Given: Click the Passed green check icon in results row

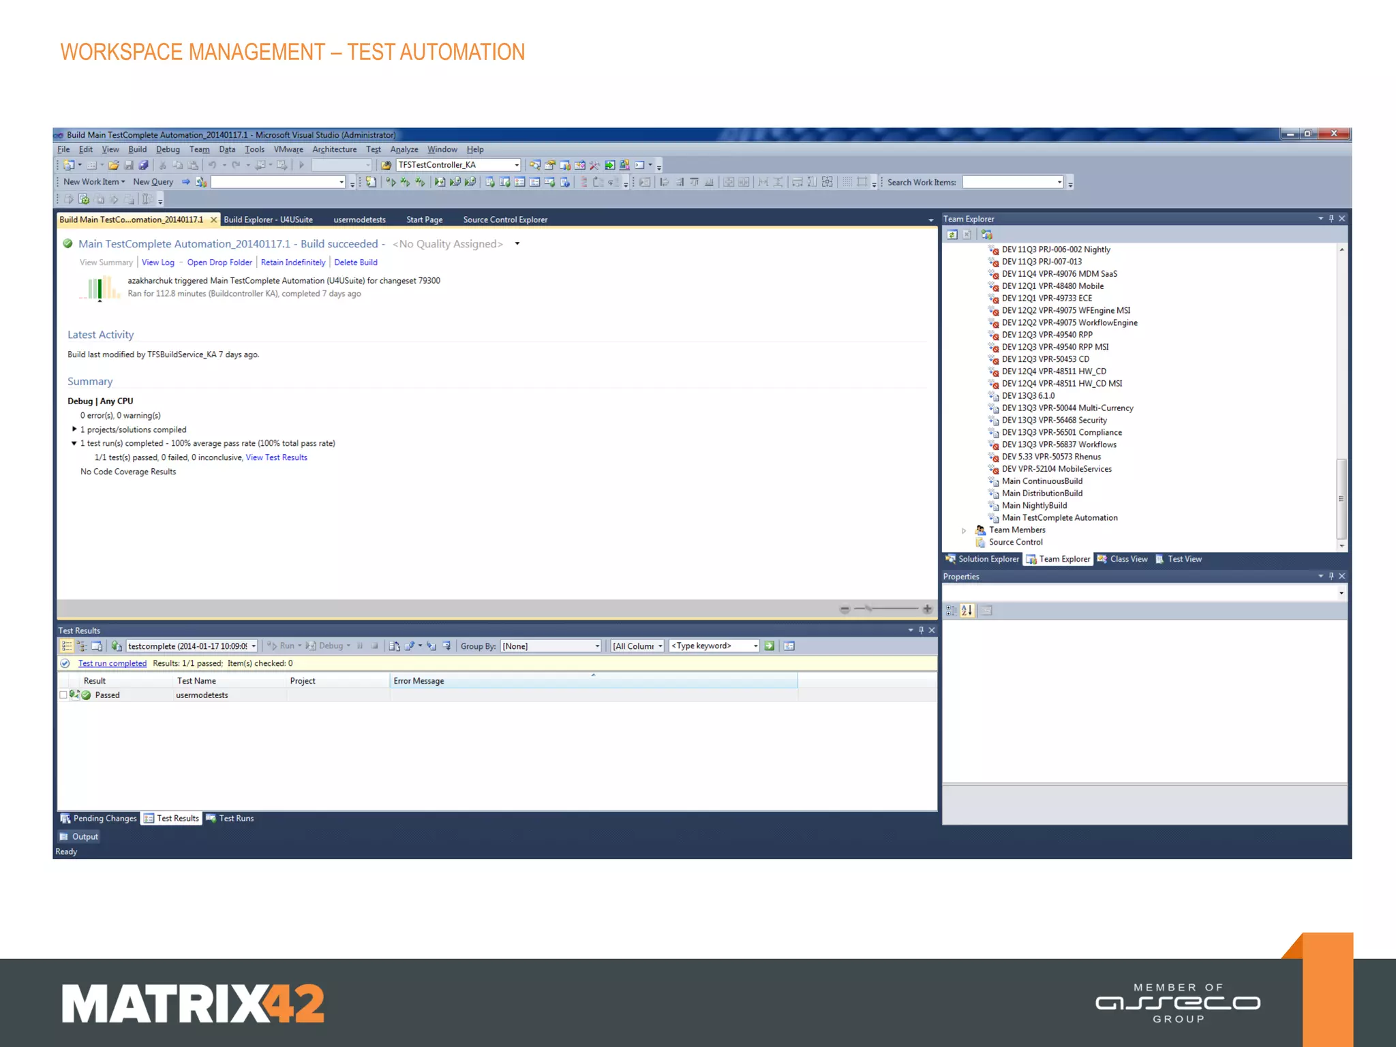Looking at the screenshot, I should tap(87, 695).
